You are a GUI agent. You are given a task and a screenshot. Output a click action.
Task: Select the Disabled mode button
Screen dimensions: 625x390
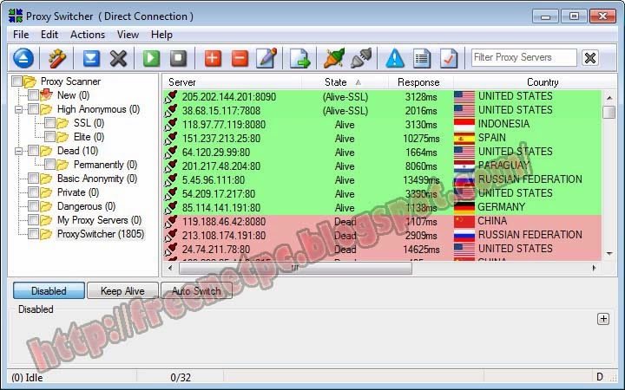click(49, 290)
